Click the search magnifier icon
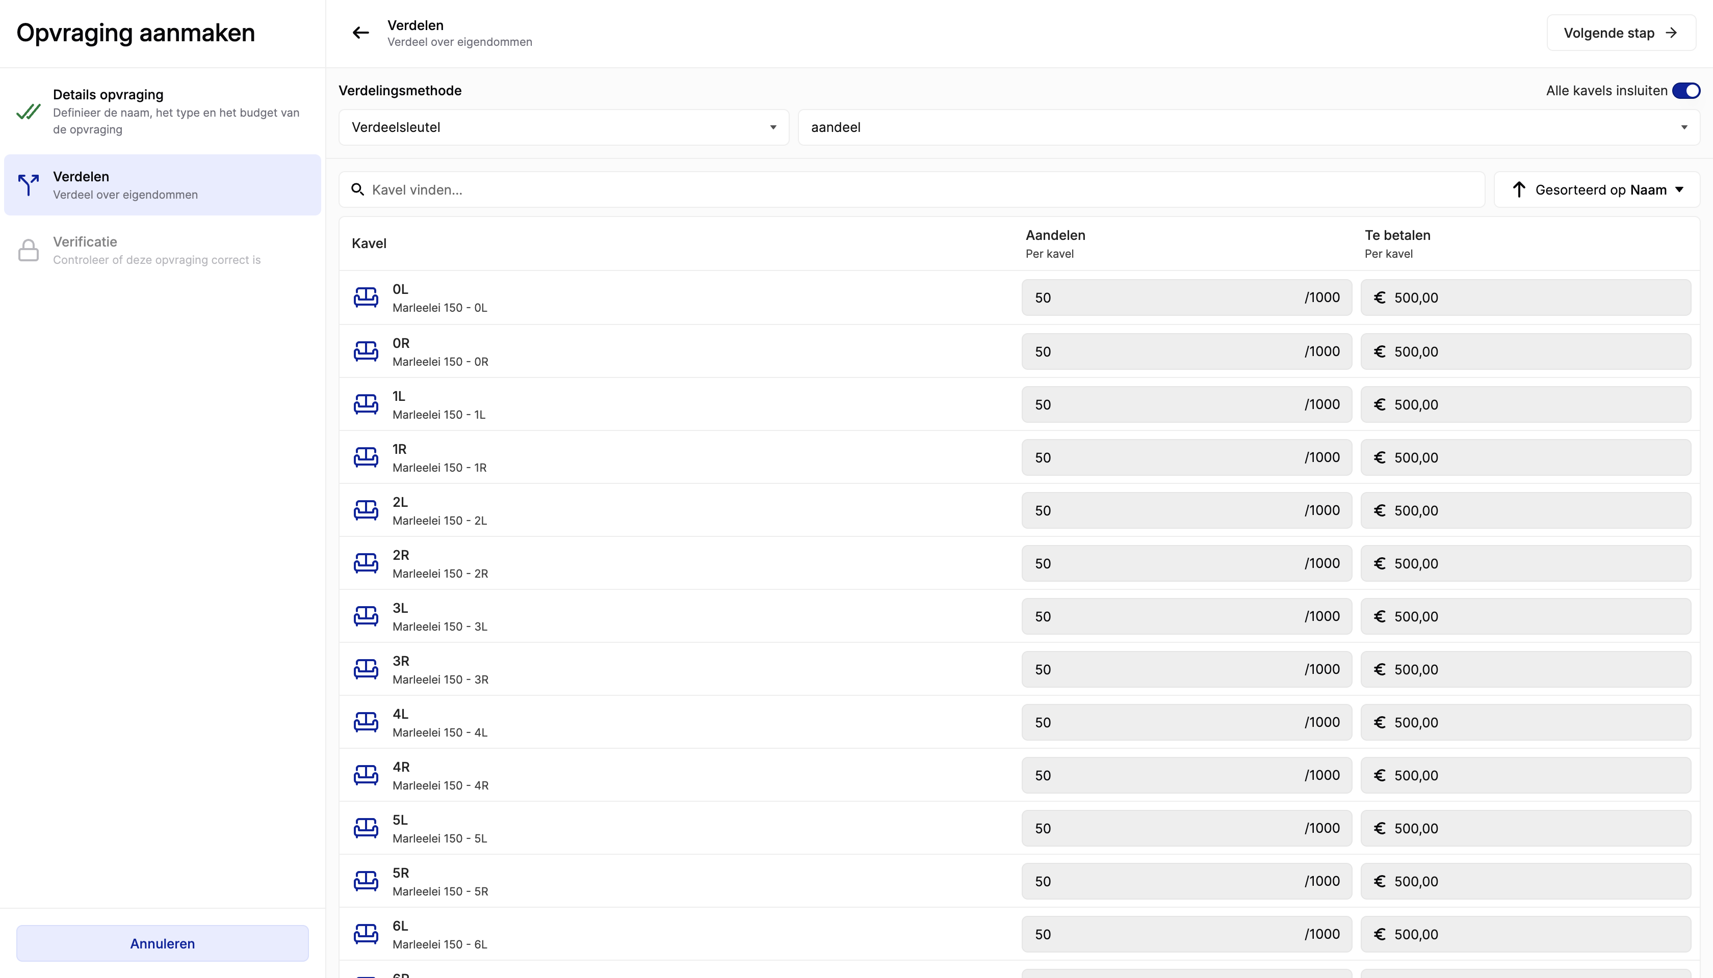The width and height of the screenshot is (1713, 978). click(358, 190)
